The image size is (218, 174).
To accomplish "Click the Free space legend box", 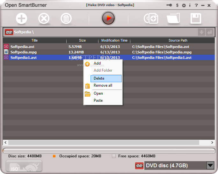I will pos(114,156).
